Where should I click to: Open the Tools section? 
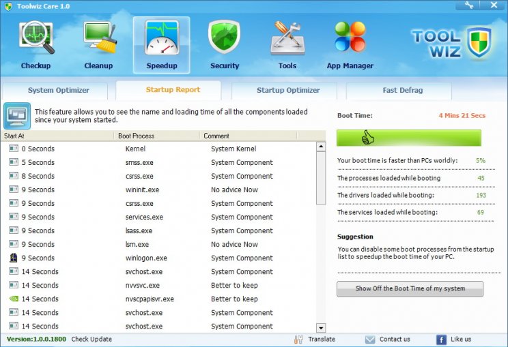coord(287,45)
